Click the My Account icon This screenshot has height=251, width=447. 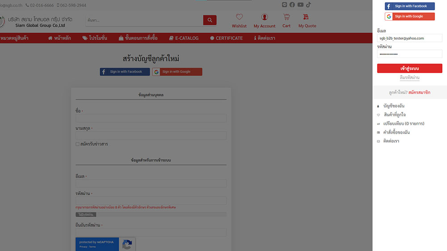click(x=265, y=17)
